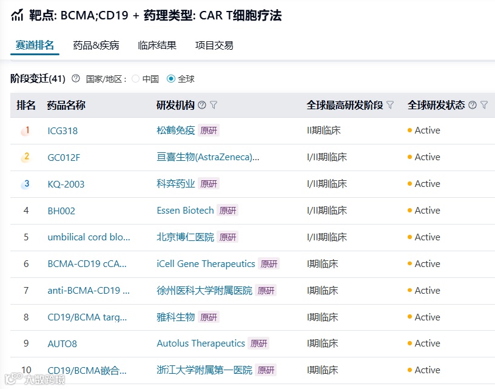Click the 原研 tag next to Essen Biotech

[227, 211]
